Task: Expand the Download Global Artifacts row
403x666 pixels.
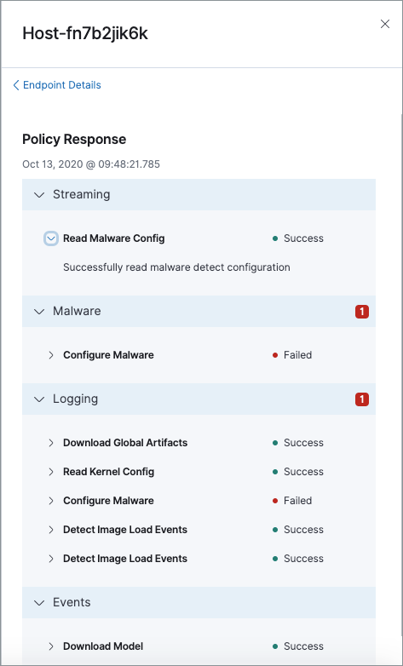Action: (x=51, y=443)
